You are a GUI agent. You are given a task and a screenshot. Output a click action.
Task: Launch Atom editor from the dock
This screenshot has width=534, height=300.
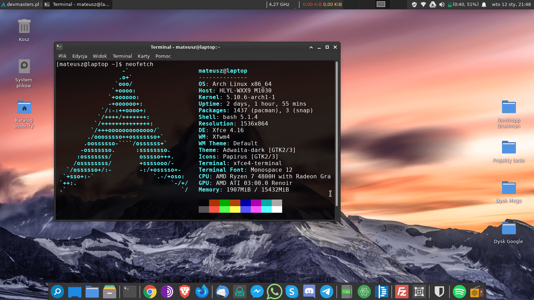(x=364, y=292)
